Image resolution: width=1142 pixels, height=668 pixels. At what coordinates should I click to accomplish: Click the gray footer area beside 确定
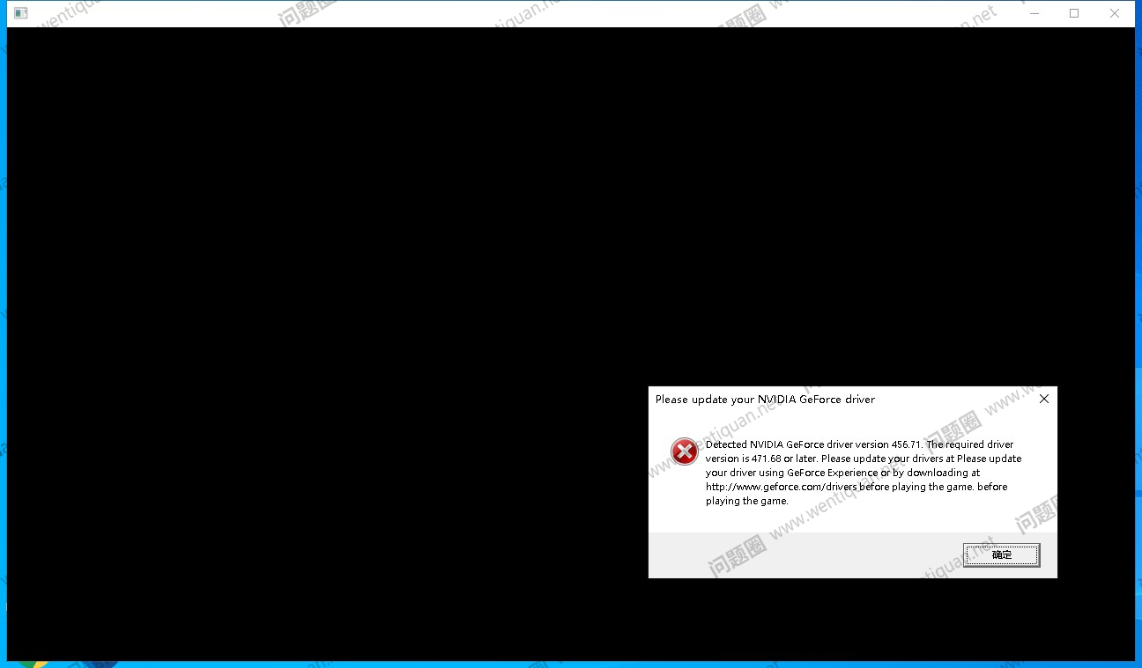click(793, 554)
